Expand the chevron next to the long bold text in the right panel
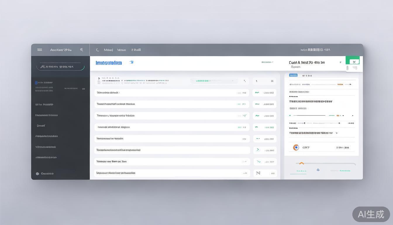The height and width of the screenshot is (225, 393). 337,133
